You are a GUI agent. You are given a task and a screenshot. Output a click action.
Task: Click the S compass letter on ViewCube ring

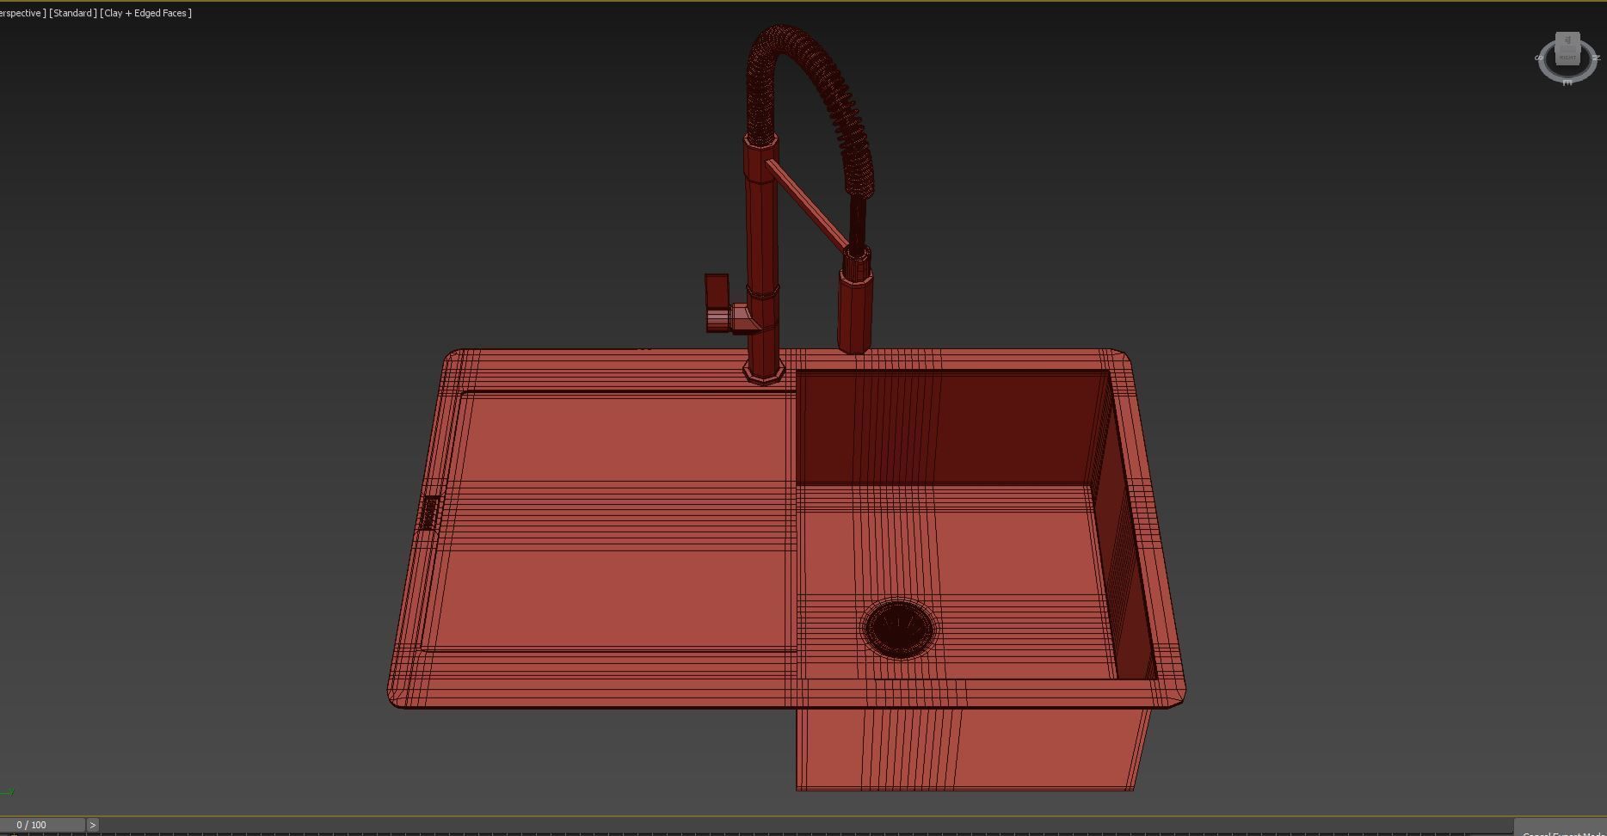(1538, 58)
